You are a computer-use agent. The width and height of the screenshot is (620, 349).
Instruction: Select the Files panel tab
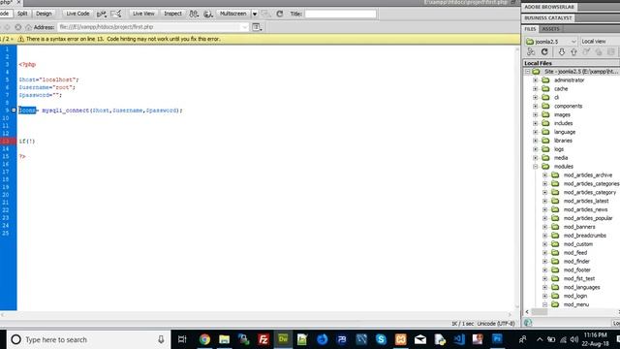[x=530, y=29]
